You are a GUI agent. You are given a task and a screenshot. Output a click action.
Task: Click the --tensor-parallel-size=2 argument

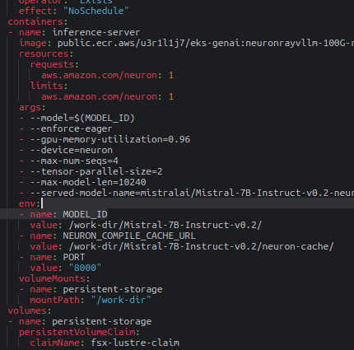pyautogui.click(x=96, y=171)
